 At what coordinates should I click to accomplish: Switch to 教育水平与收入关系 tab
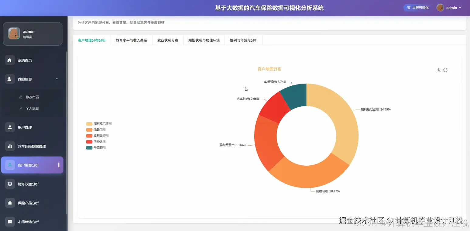pos(131,40)
